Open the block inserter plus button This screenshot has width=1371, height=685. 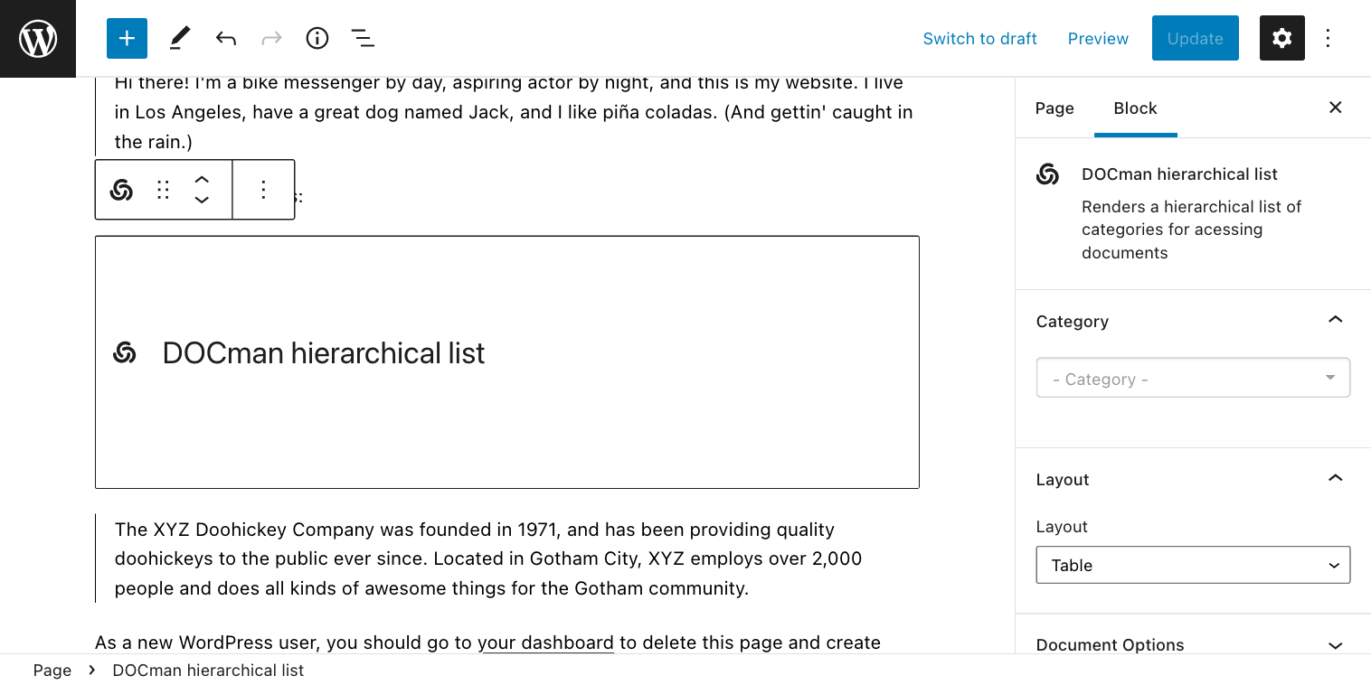(127, 38)
